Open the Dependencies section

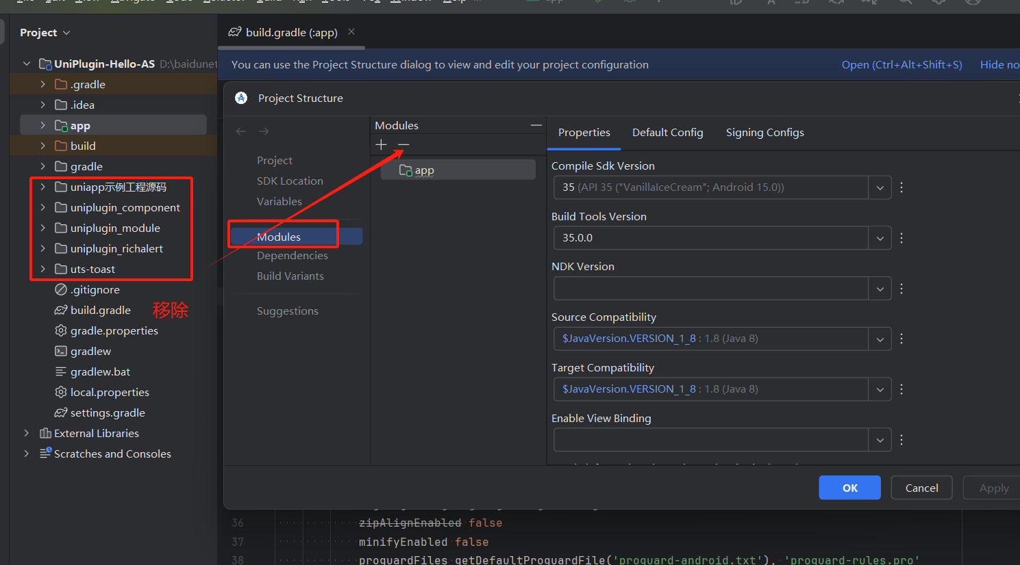click(293, 255)
